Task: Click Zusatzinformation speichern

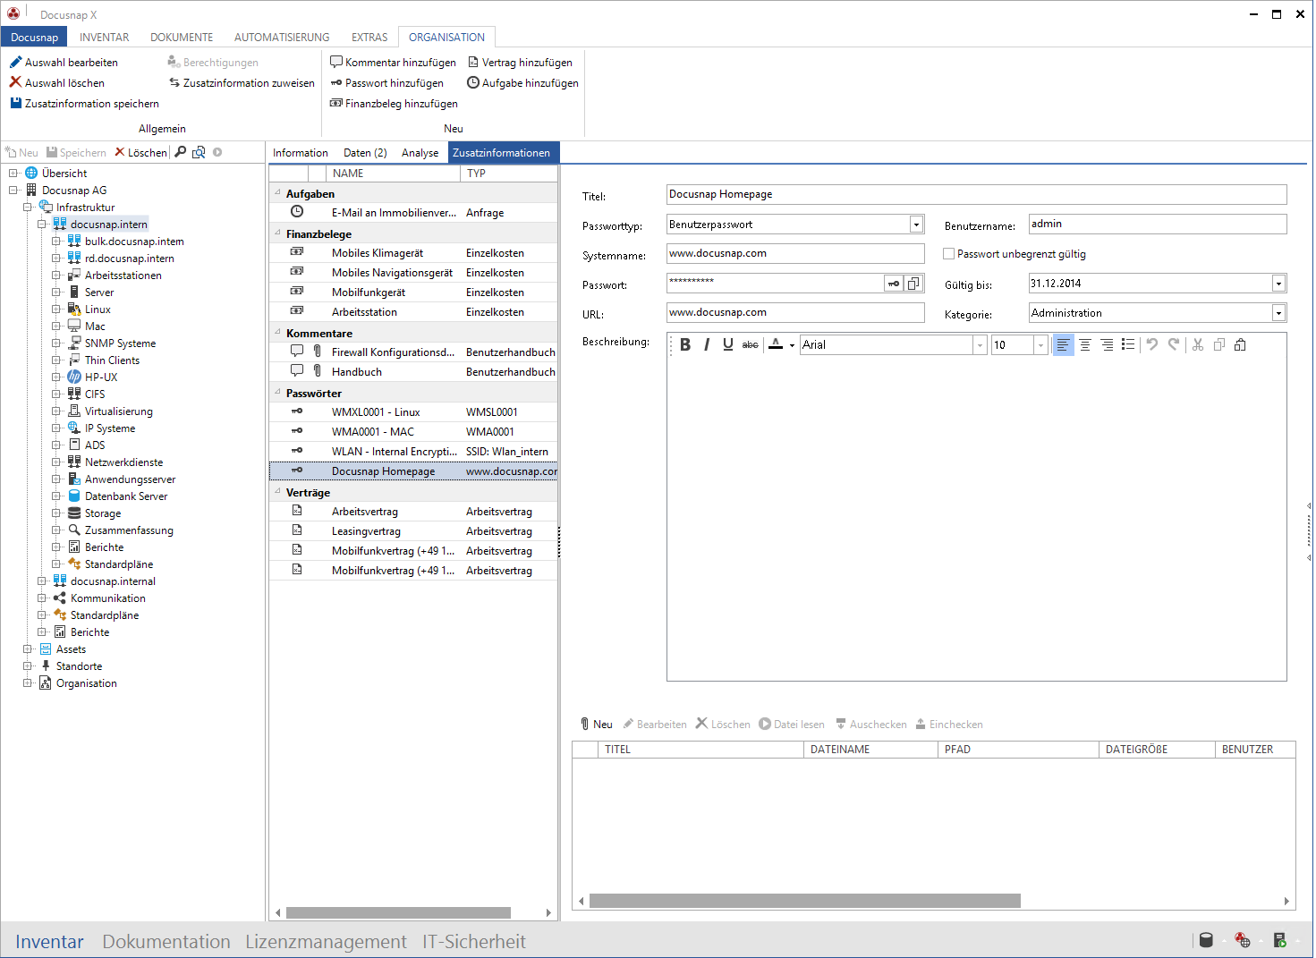Action: [x=84, y=104]
